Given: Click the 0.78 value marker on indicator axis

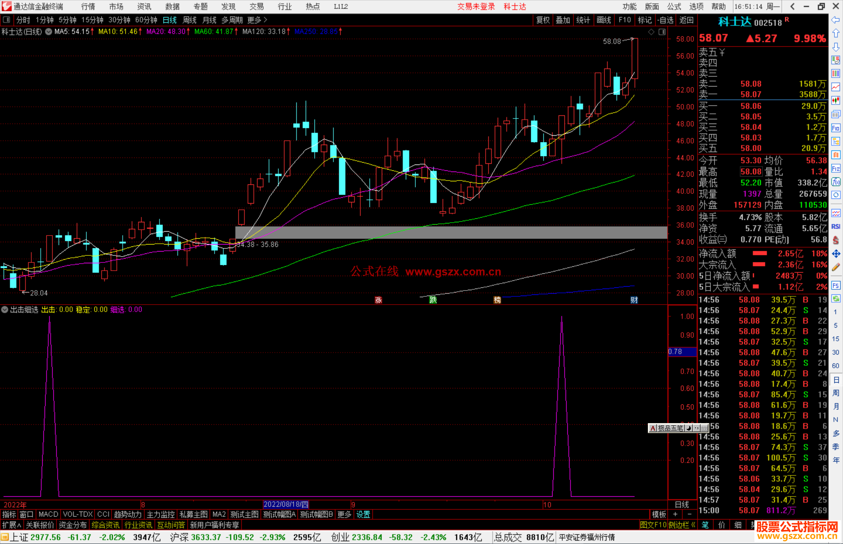Looking at the screenshot, I should point(682,352).
